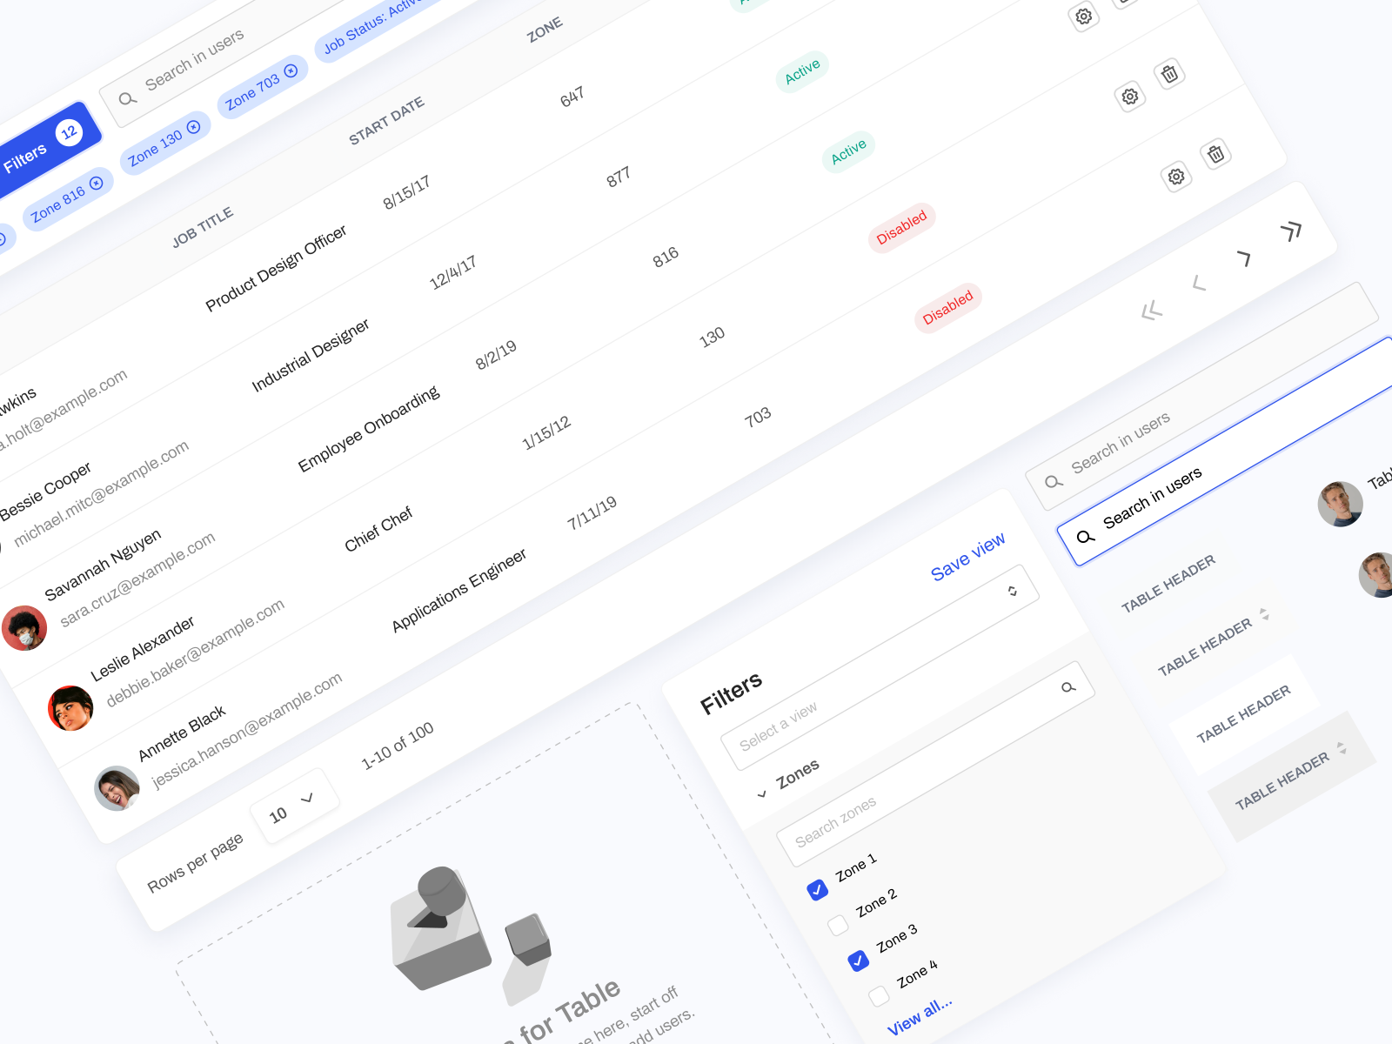Uncheck the Zone 3 checkbox

859,962
